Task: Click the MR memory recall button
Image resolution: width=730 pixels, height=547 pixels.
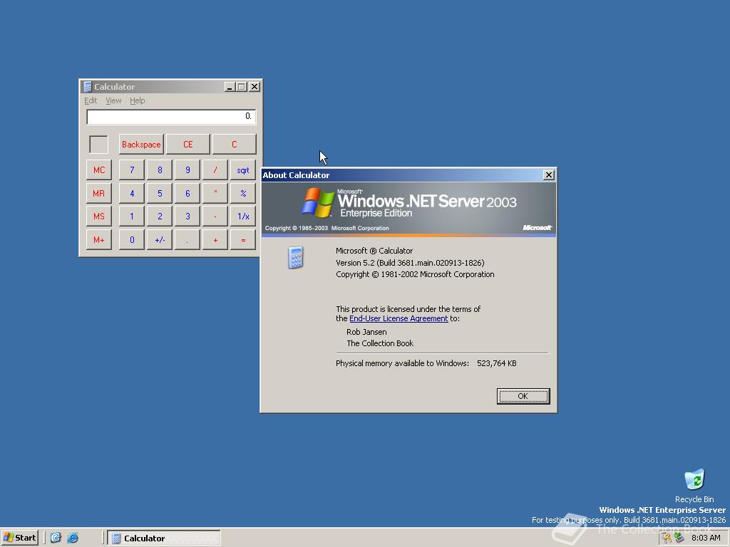Action: (98, 193)
